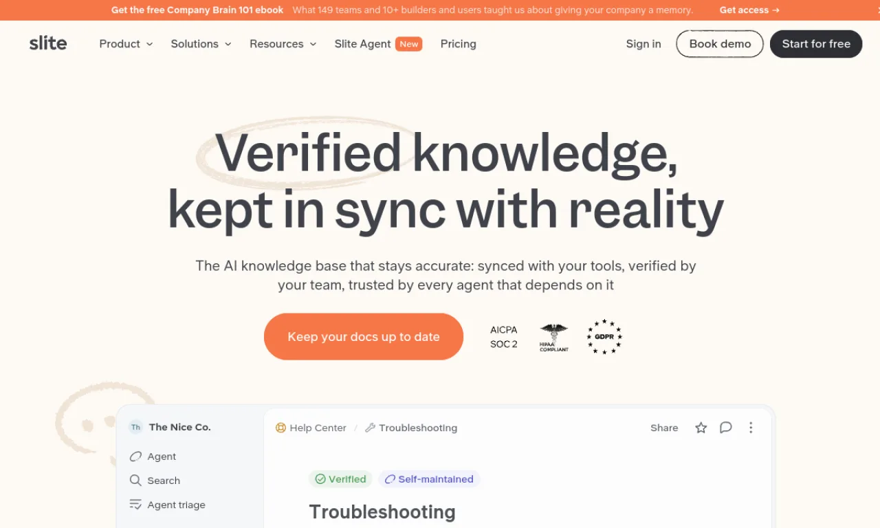Click the Self-maintained badge
This screenshot has width=880, height=528.
429,479
